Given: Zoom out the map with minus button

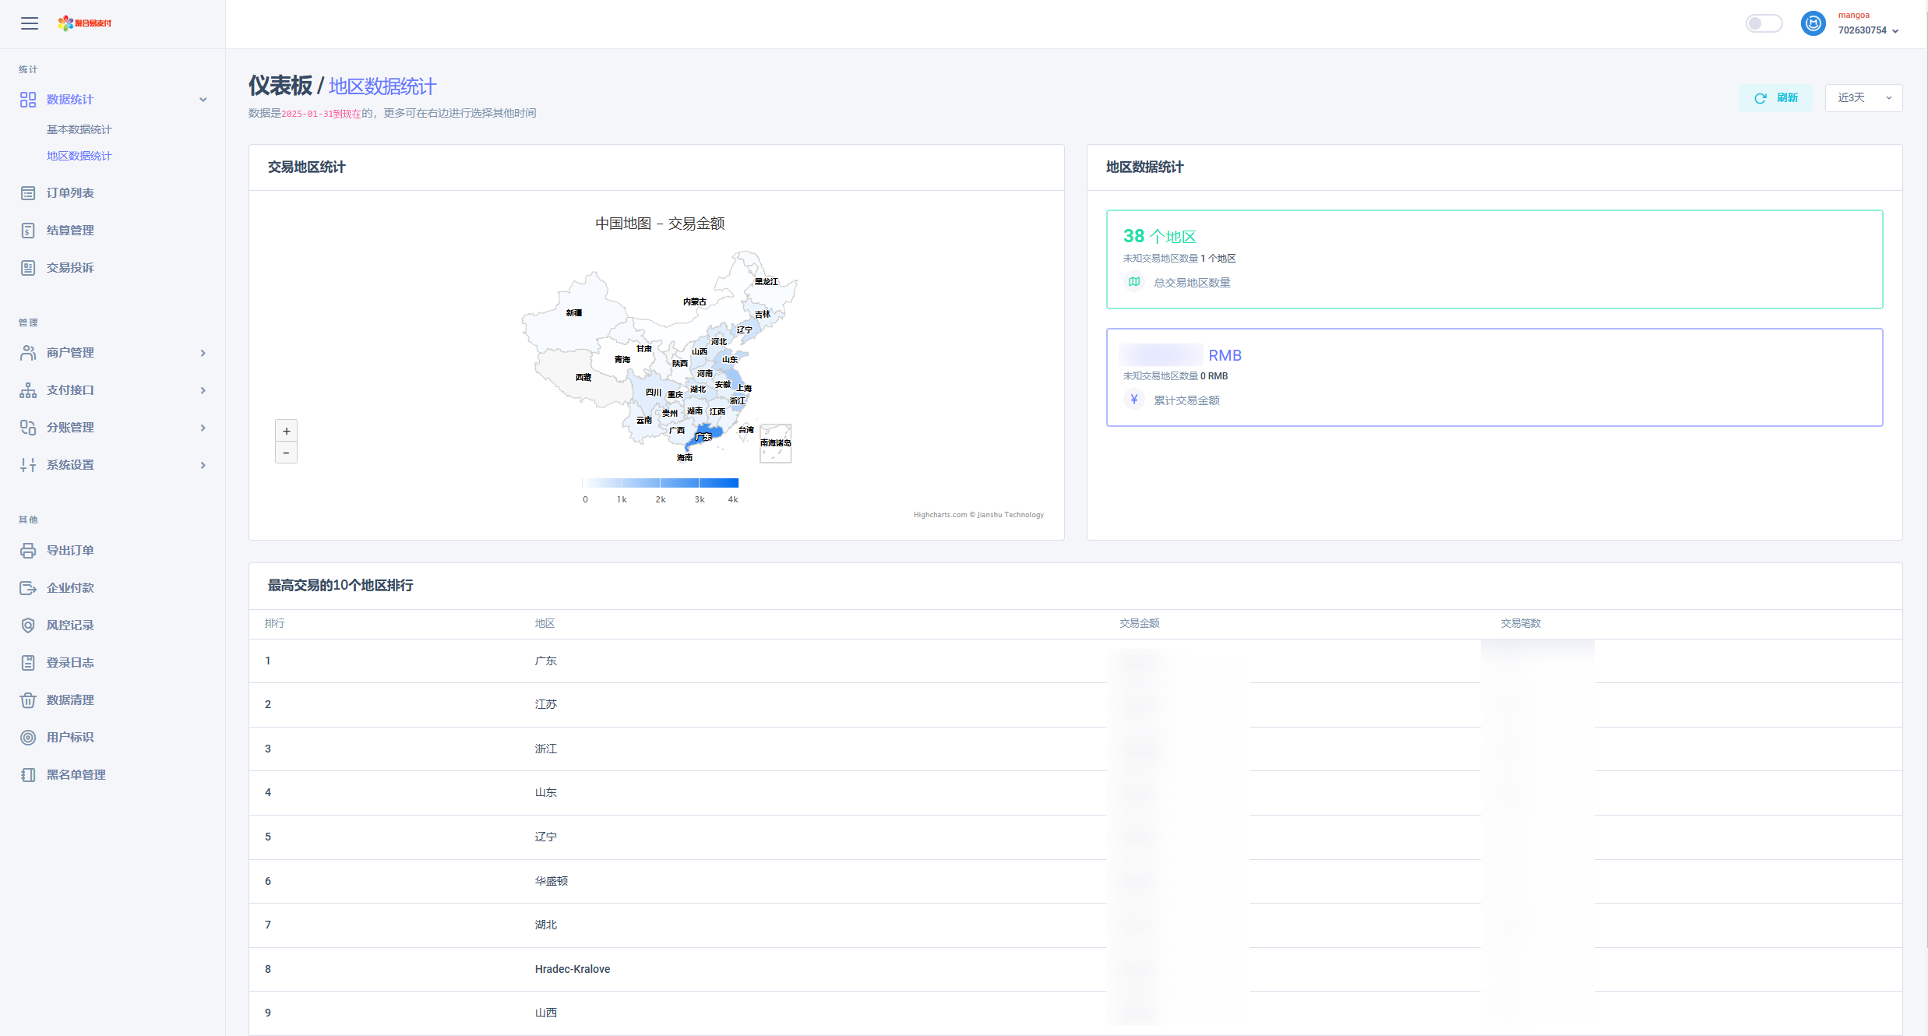Looking at the screenshot, I should click(x=286, y=453).
